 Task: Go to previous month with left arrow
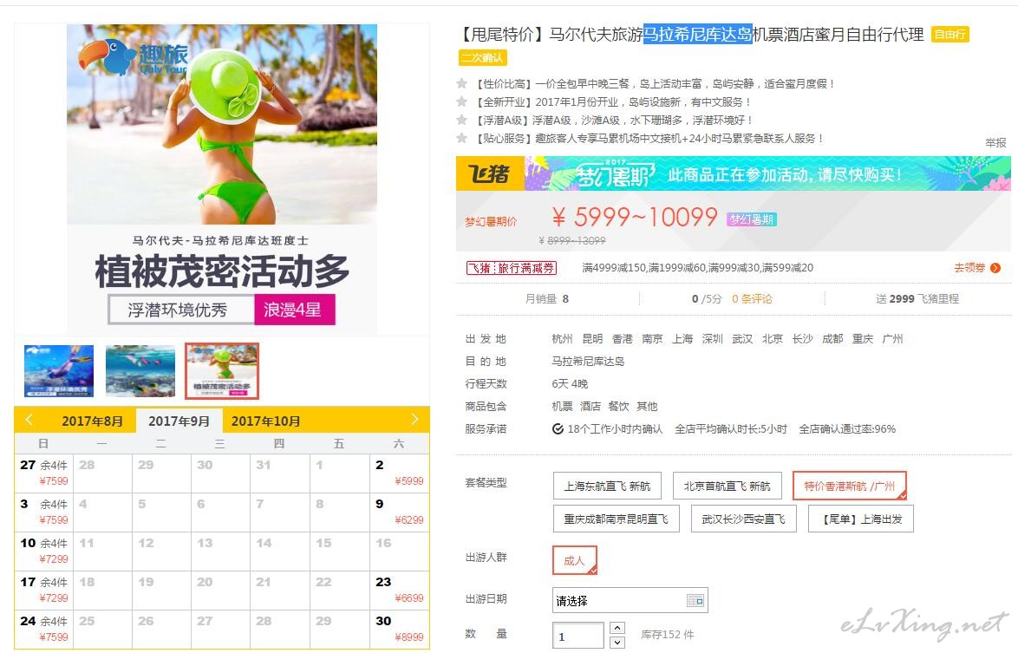click(x=29, y=420)
